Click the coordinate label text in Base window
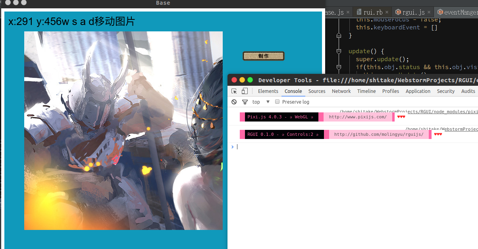The image size is (478, 249). click(72, 21)
